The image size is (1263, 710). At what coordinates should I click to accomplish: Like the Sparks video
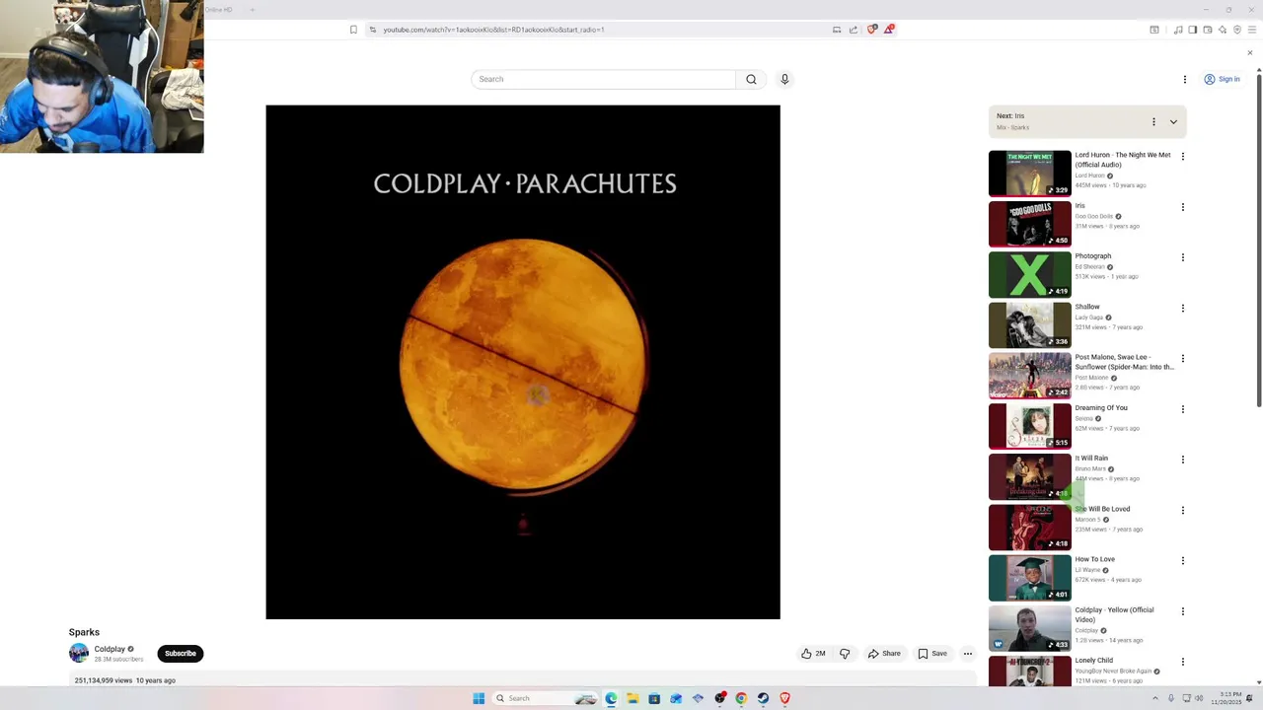[x=813, y=654]
